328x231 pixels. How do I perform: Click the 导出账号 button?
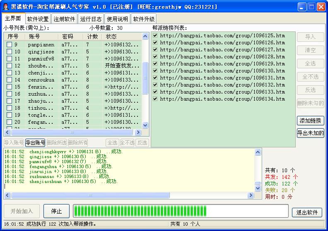(x=35, y=143)
